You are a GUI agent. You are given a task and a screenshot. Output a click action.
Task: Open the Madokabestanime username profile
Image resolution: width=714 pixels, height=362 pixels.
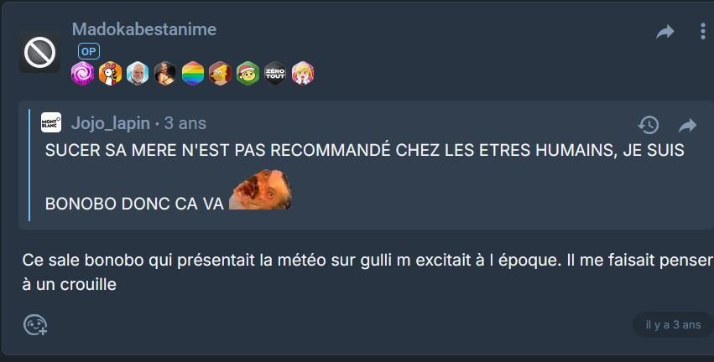(x=144, y=29)
